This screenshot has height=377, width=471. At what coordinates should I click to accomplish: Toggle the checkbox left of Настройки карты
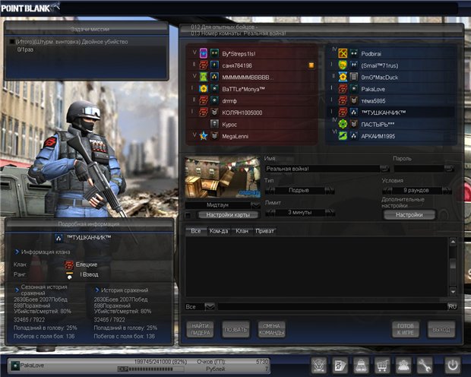coord(188,215)
